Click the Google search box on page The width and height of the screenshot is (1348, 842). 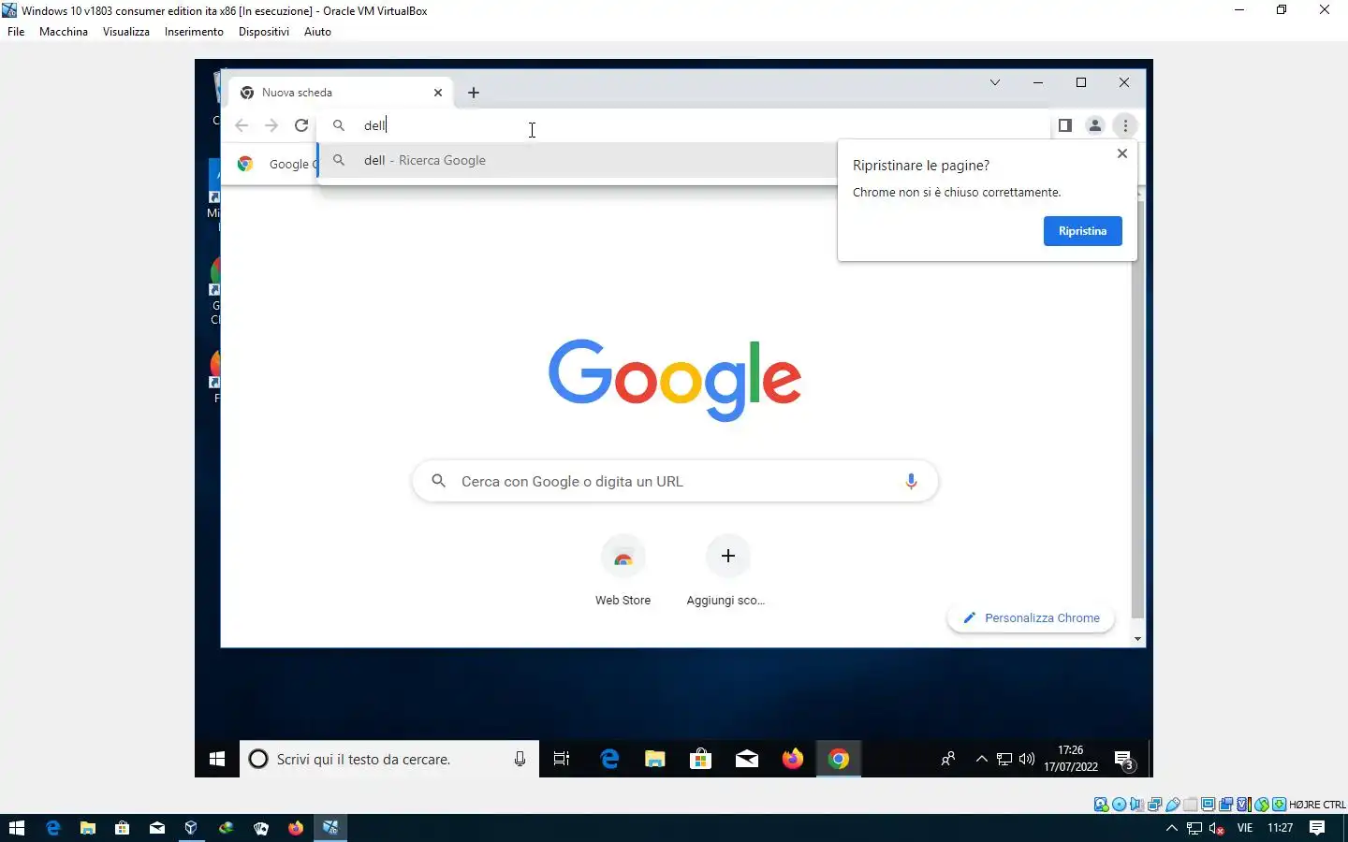pos(675,481)
